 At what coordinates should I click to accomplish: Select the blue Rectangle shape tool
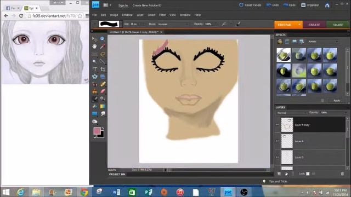94,114
